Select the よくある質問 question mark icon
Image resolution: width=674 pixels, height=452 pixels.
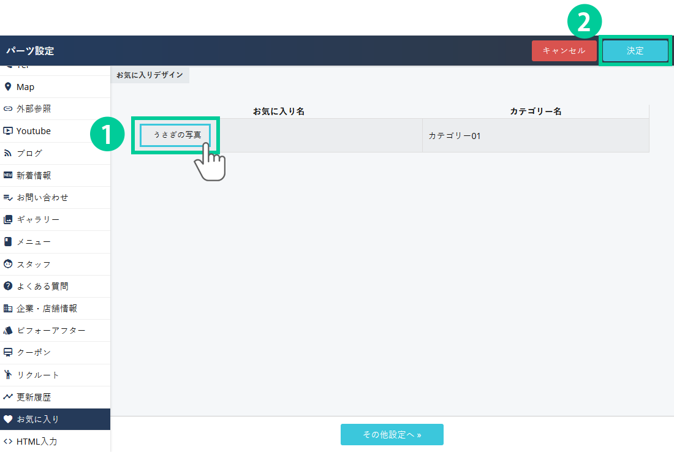(8, 286)
